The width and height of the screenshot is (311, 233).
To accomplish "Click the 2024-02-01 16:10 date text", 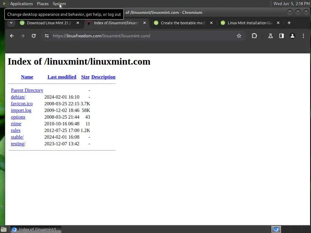I will click(x=62, y=97).
